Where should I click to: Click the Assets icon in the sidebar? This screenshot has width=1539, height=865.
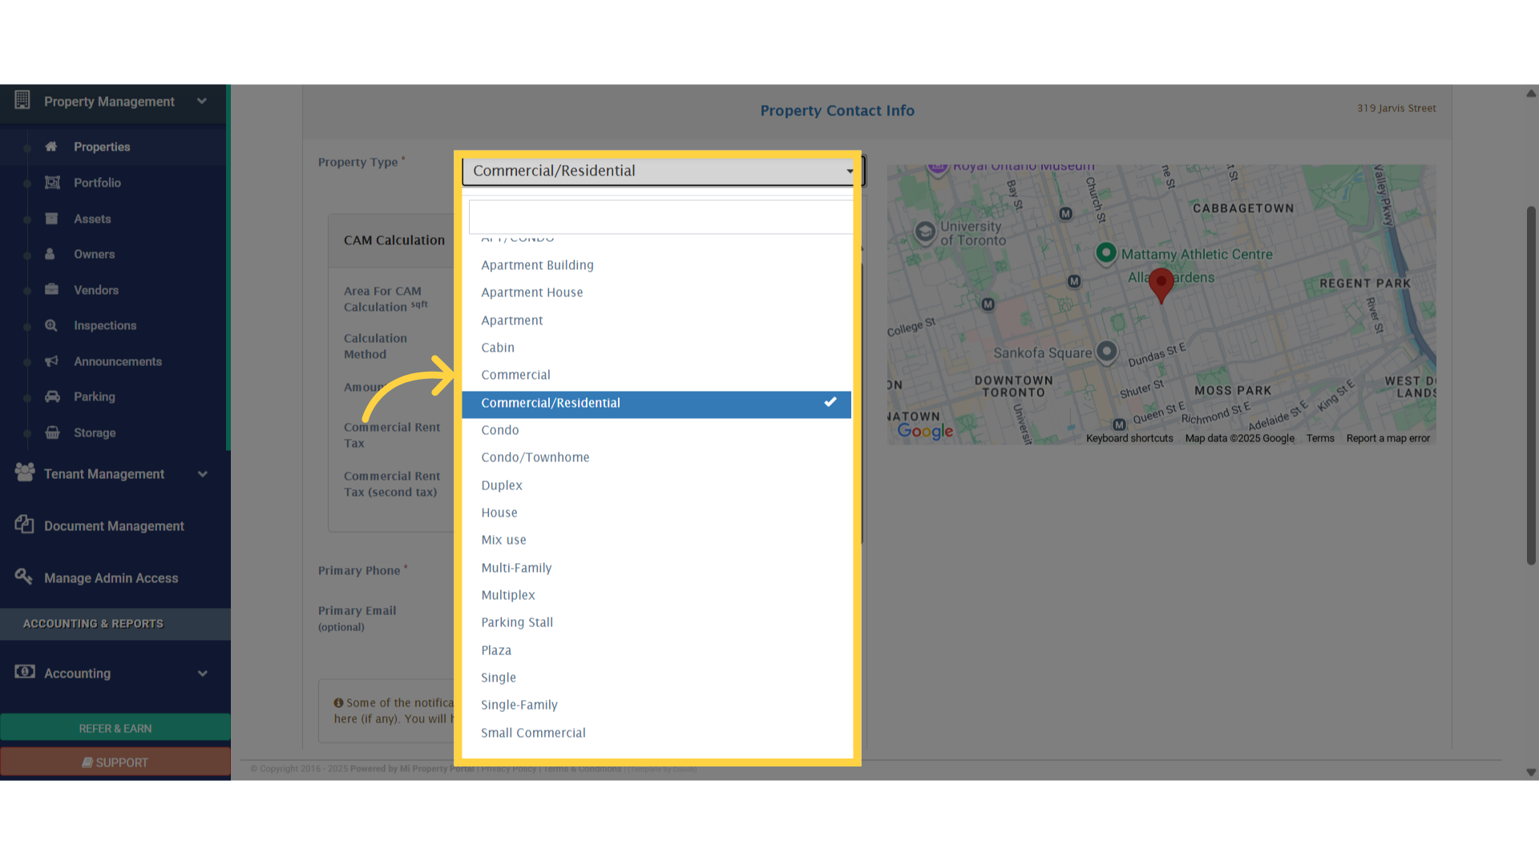pyautogui.click(x=51, y=218)
